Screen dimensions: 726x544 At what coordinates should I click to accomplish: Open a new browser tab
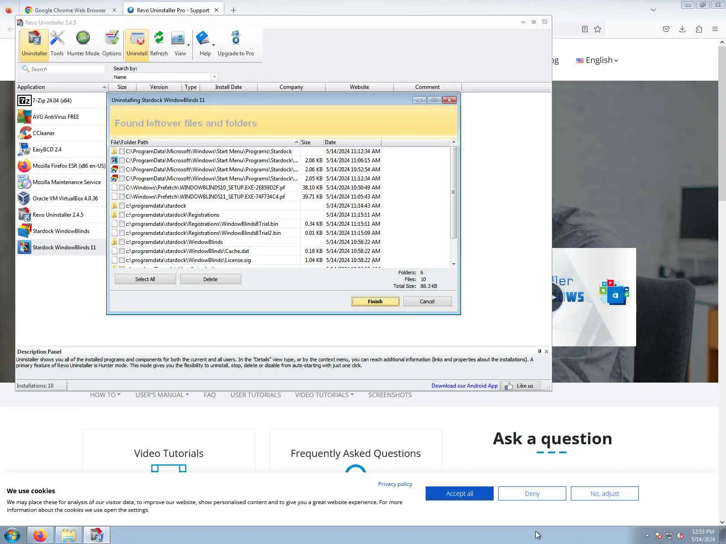click(x=233, y=10)
